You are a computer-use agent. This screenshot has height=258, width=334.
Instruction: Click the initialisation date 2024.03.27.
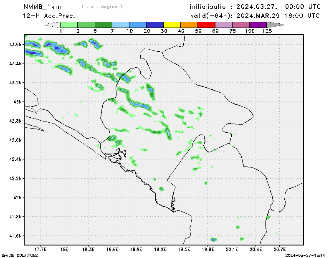pos(257,7)
